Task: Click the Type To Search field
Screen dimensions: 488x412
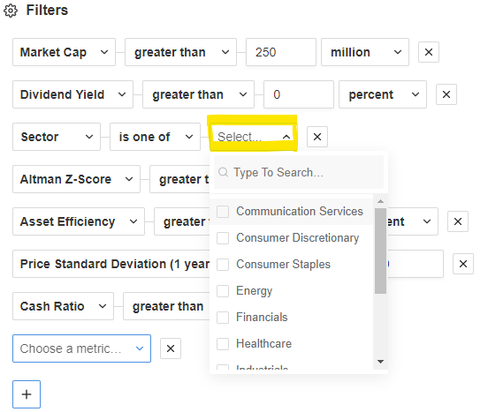Action: (x=299, y=172)
